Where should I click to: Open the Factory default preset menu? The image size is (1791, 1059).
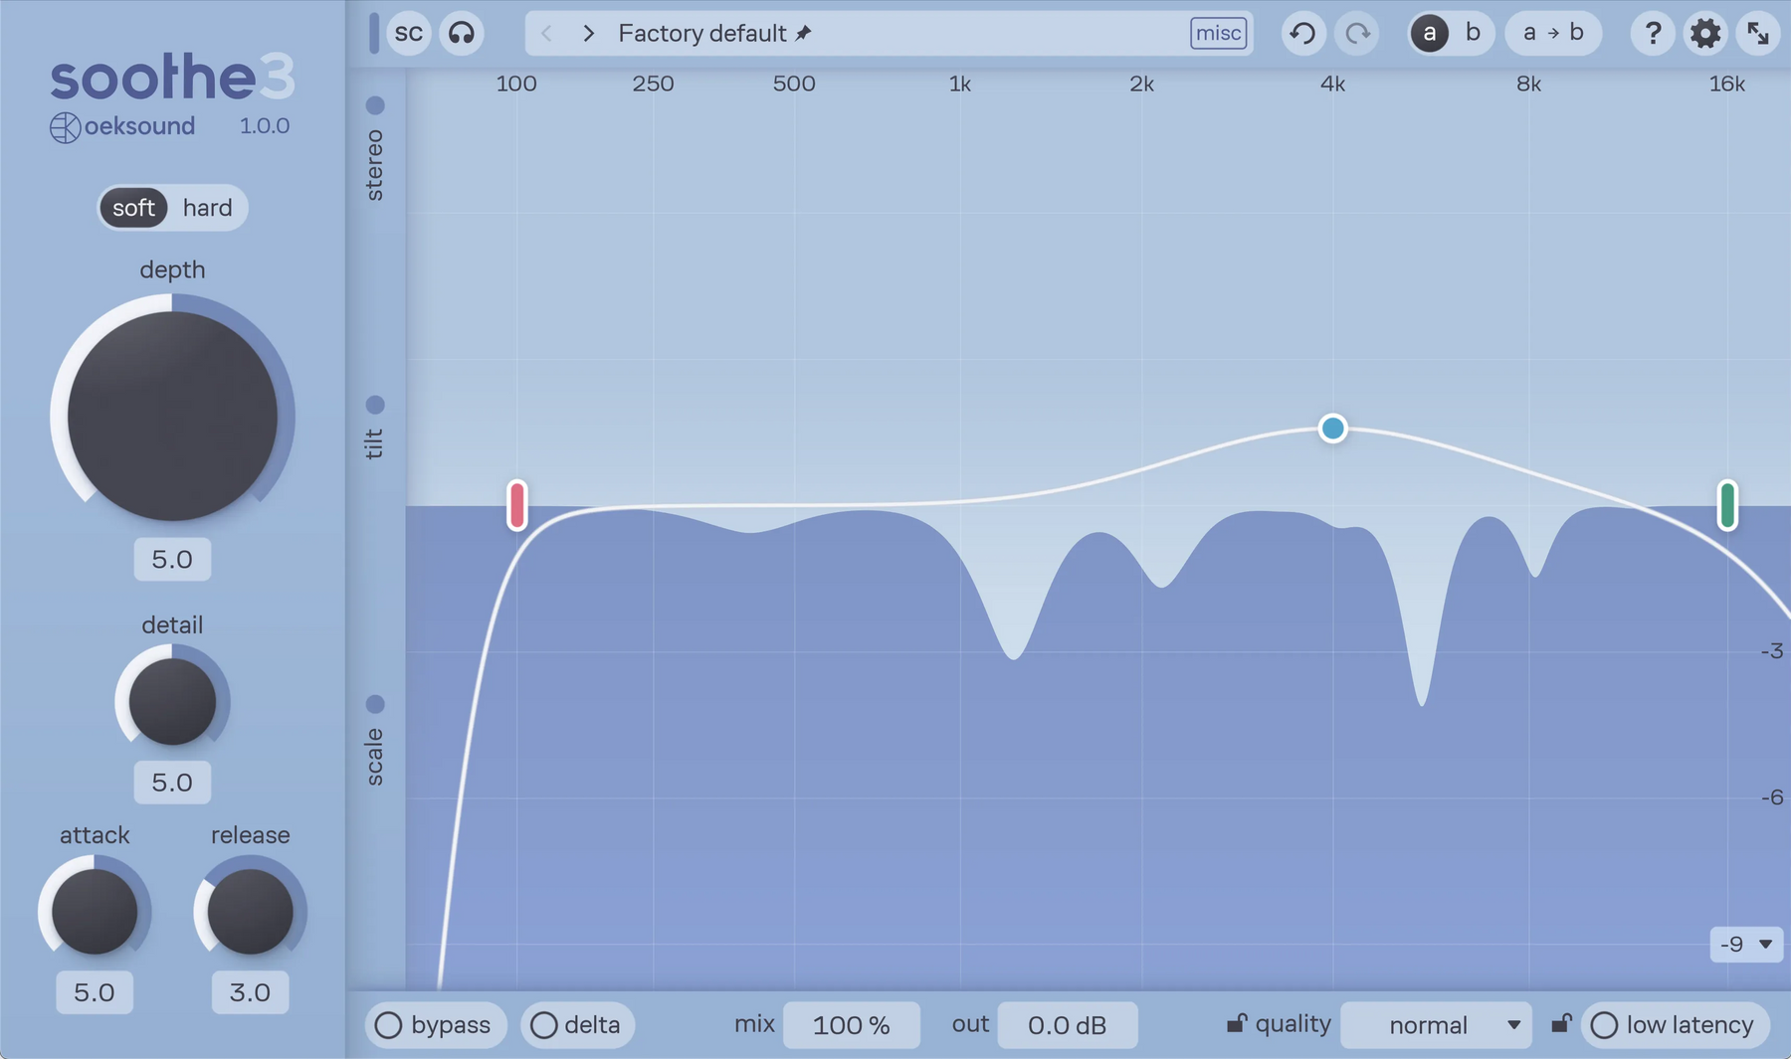click(889, 33)
